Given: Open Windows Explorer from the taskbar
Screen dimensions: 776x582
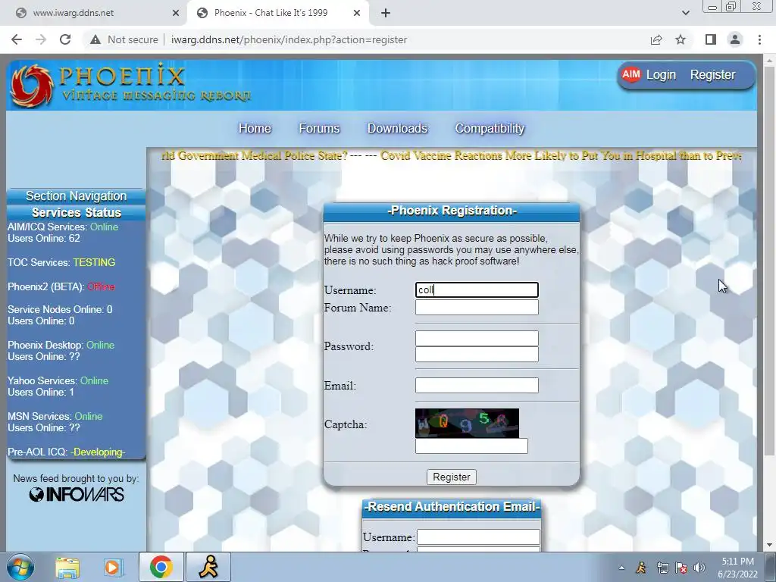Looking at the screenshot, I should (x=67, y=567).
